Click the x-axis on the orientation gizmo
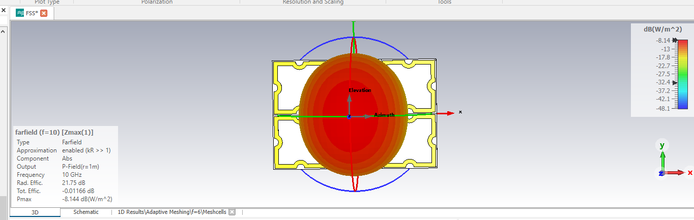Screen dimensions: 694x220 689,173
